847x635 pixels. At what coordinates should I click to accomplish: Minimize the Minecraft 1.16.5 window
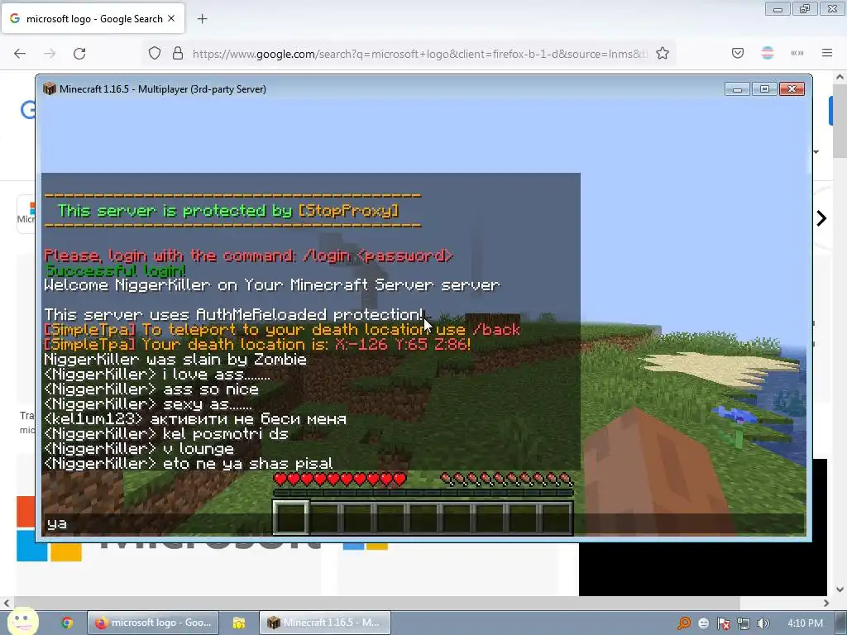coord(737,88)
